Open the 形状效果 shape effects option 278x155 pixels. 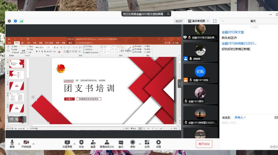click(137, 52)
